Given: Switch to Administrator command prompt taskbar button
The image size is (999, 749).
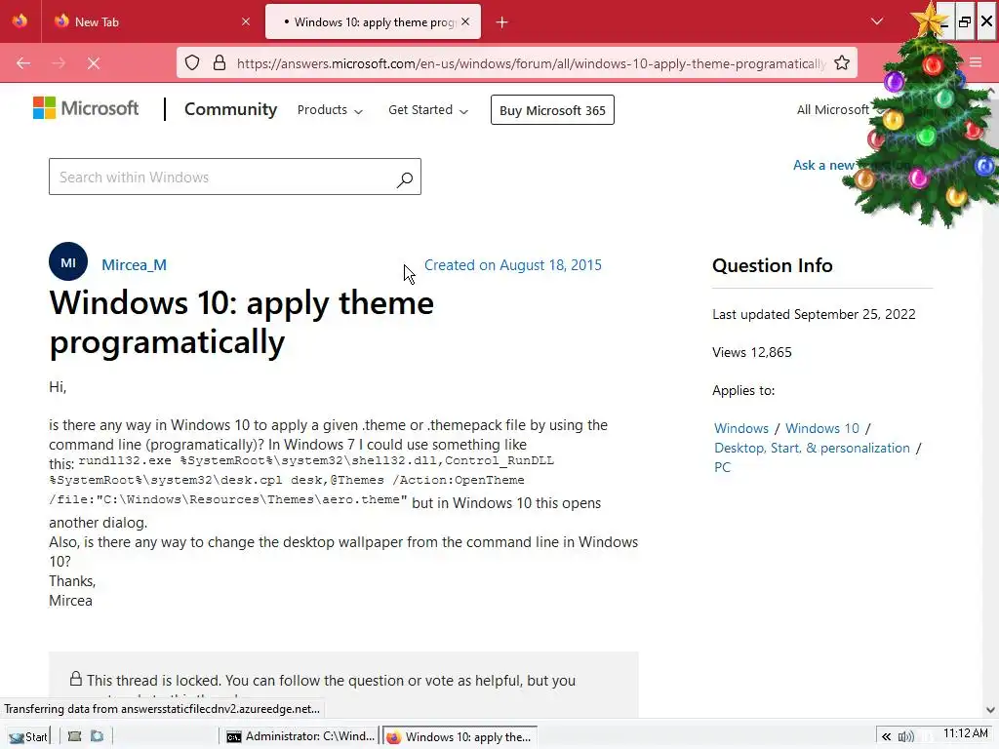Looking at the screenshot, I should click(300, 737).
